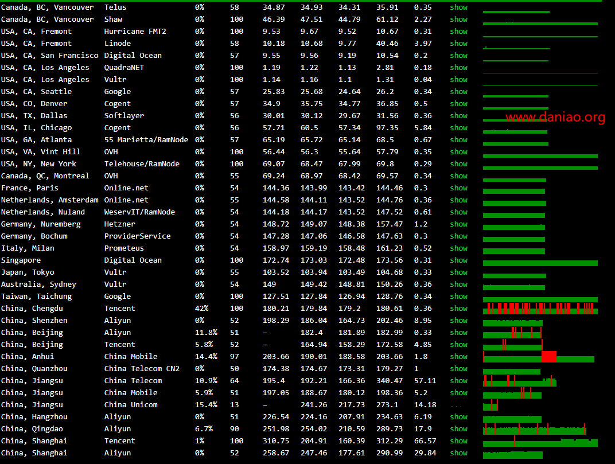
Task: Click 'show' for Aliyun Shenzhen row
Action: [458, 321]
